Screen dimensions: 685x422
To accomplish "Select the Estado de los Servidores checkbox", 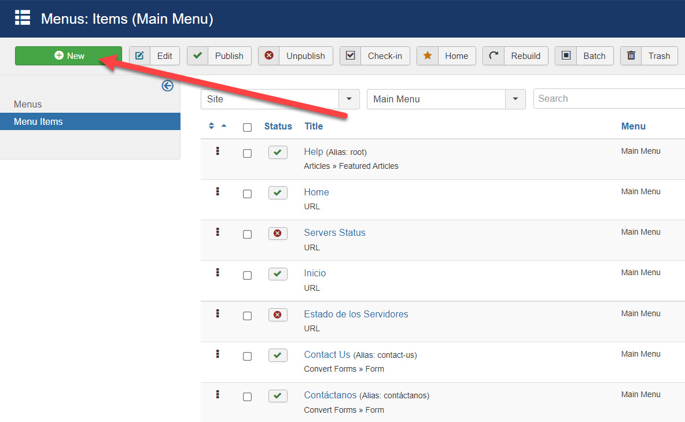I will (x=247, y=316).
